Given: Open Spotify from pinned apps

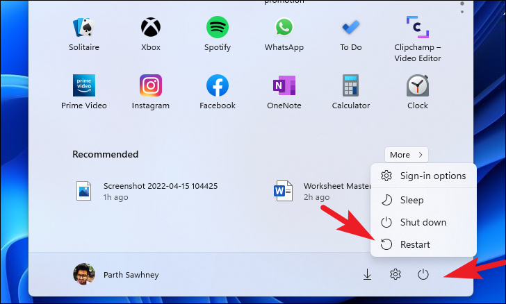Looking at the screenshot, I should tap(217, 33).
